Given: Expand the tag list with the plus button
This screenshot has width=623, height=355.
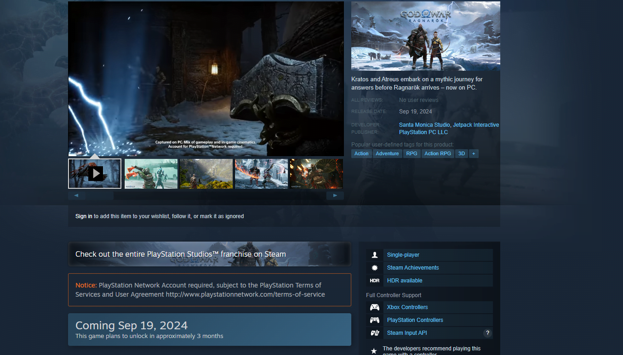Looking at the screenshot, I should (x=474, y=153).
